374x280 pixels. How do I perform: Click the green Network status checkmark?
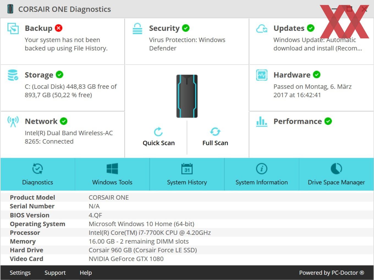[64, 121]
